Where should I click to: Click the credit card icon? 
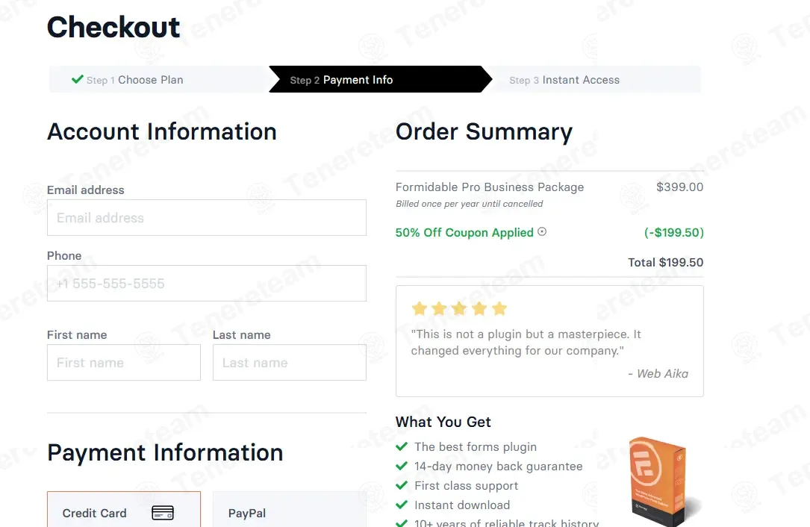[163, 513]
